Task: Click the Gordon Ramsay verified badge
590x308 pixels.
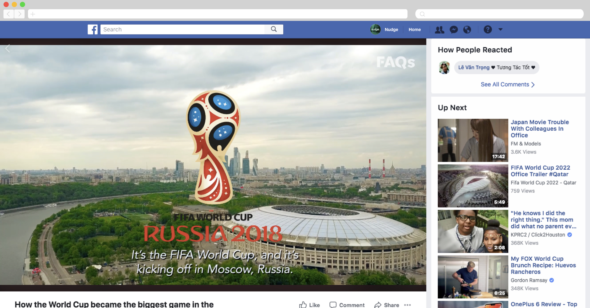Action: coord(552,280)
